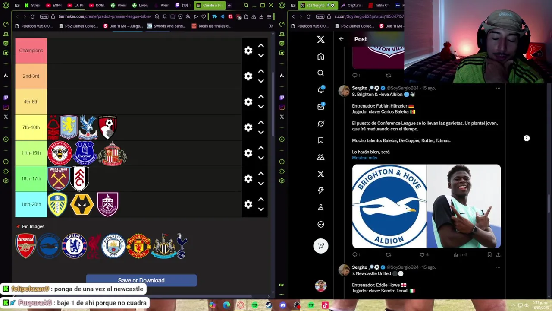The image size is (552, 311).
Task: Open Brighton & Hove Albion logo image
Action: (x=389, y=206)
